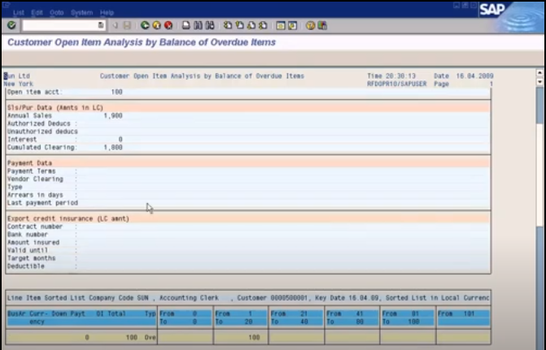
Task: Open the Help menu
Action: [107, 12]
